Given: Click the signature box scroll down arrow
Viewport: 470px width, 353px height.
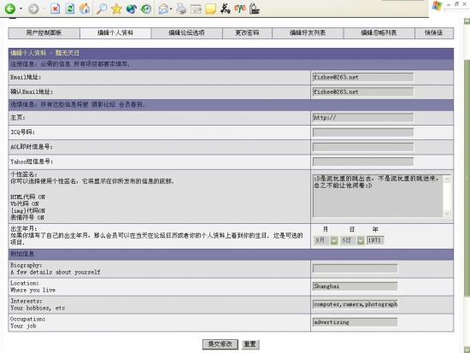Looking at the screenshot, I should (x=447, y=213).
